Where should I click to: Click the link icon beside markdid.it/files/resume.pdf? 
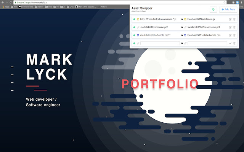[138, 27]
